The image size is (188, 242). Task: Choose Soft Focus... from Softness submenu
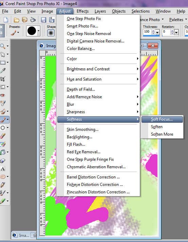click(x=162, y=119)
